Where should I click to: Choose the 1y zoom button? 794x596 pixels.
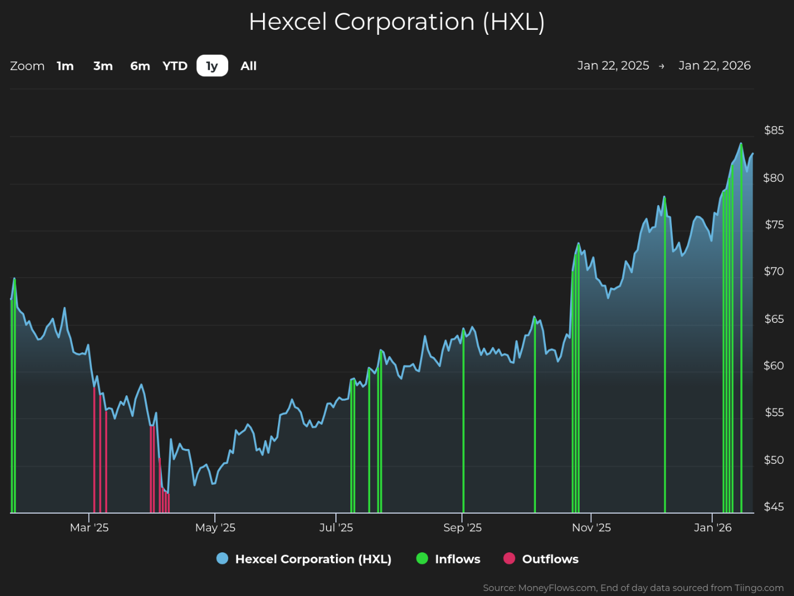pos(212,66)
